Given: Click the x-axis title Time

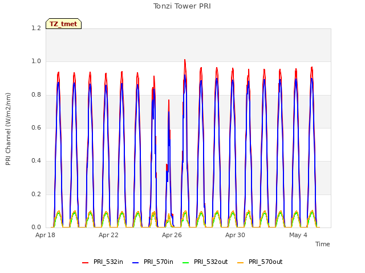Looking at the screenshot, I should coord(322,244).
